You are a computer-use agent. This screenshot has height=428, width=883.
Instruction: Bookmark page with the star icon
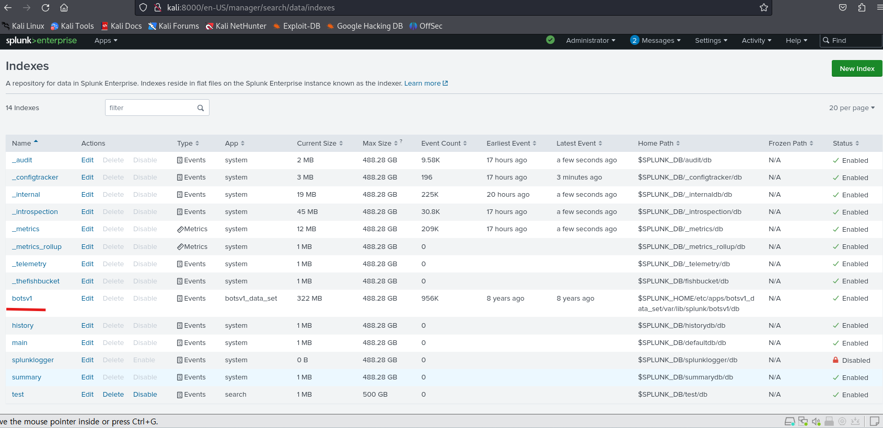point(764,7)
